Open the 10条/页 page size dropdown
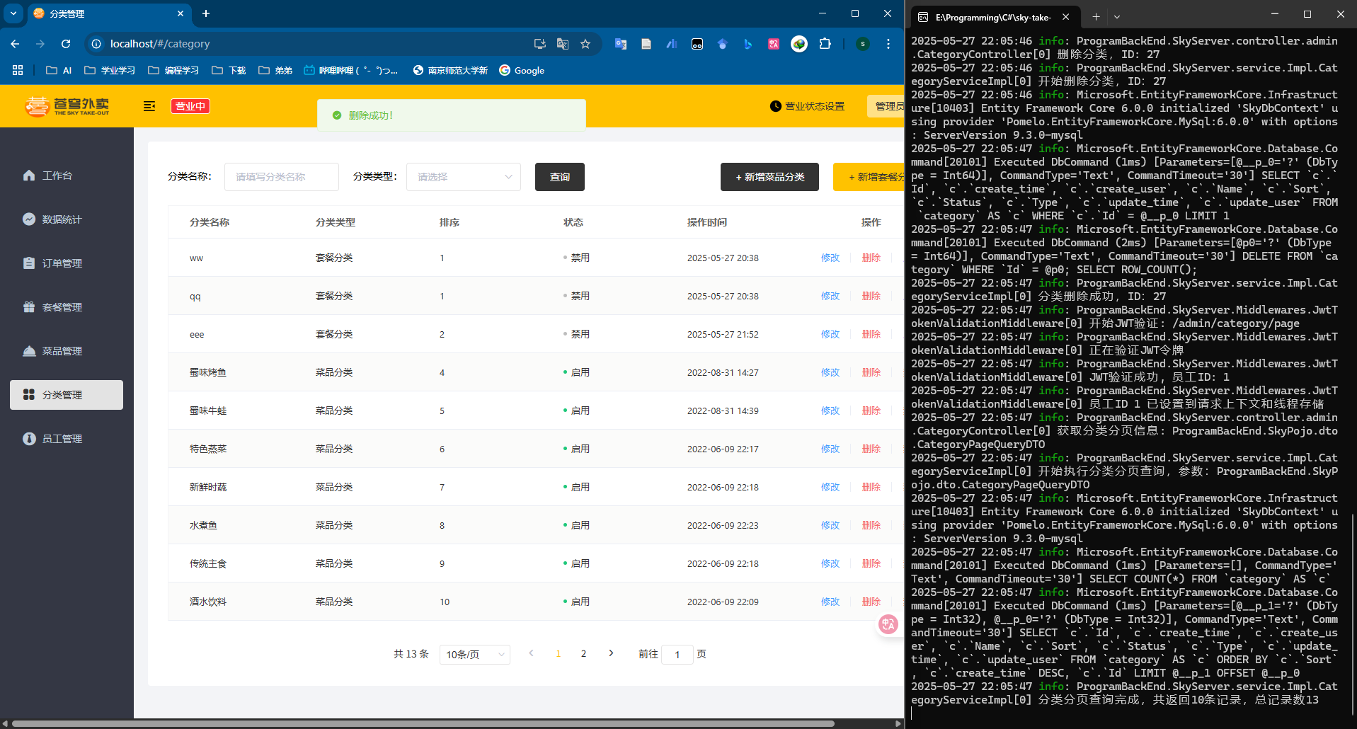 [474, 655]
